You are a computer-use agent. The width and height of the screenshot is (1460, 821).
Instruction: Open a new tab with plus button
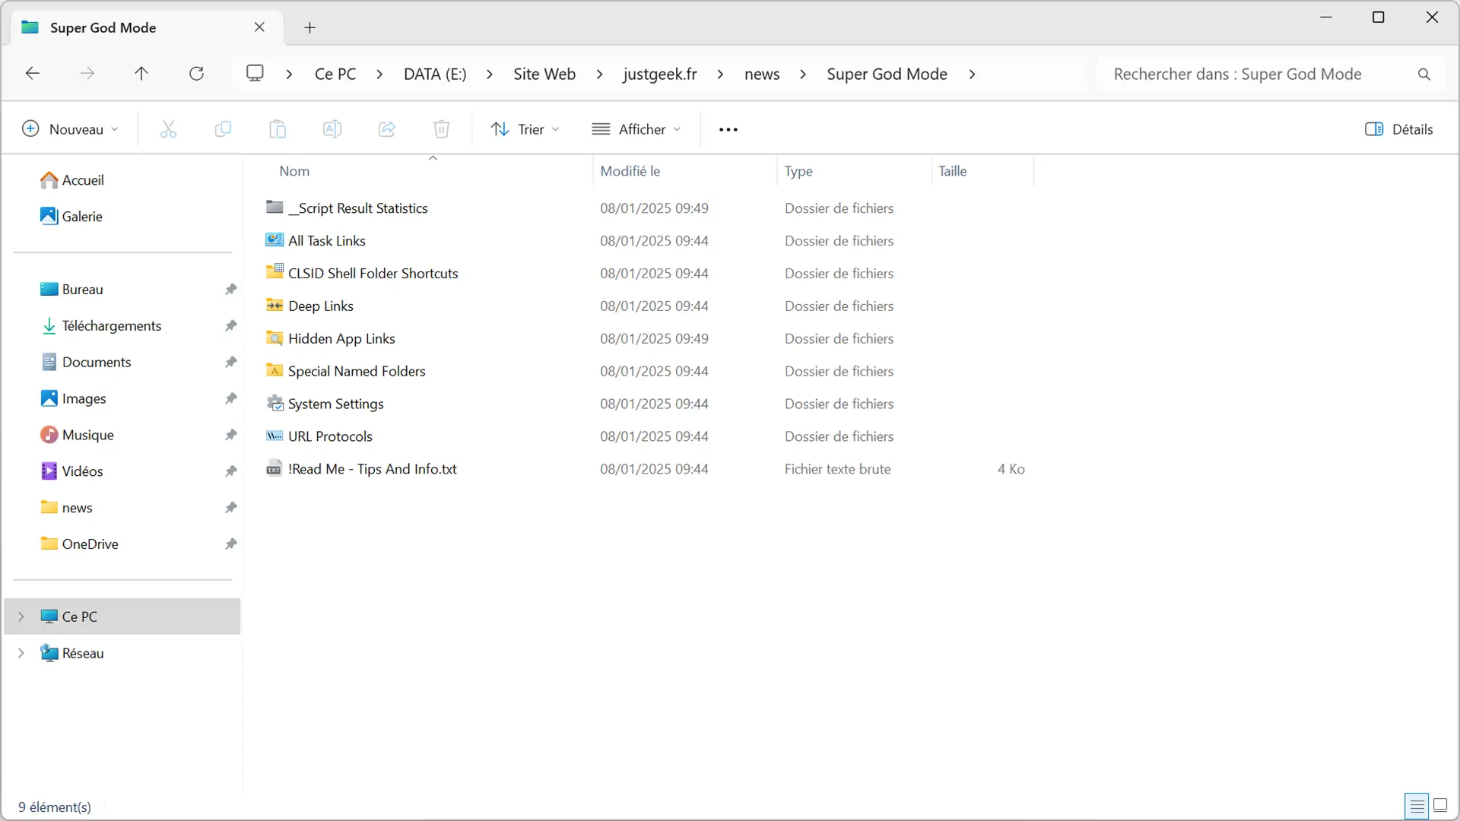(x=309, y=28)
